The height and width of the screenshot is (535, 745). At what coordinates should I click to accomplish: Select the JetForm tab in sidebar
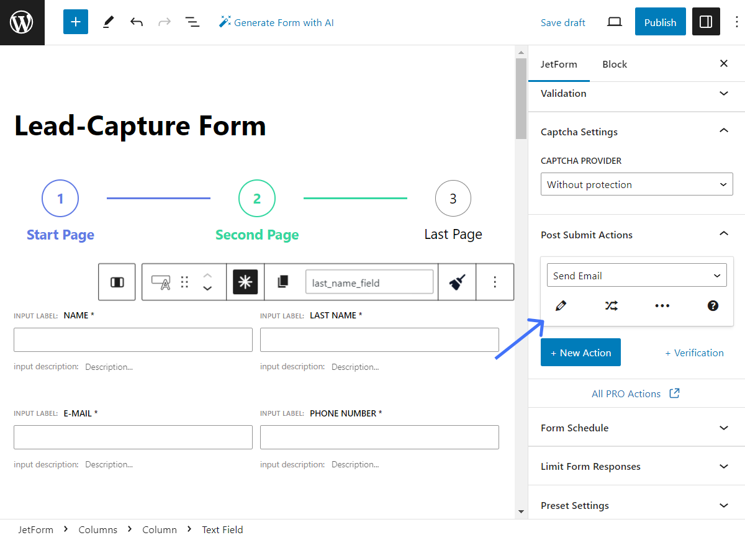559,64
